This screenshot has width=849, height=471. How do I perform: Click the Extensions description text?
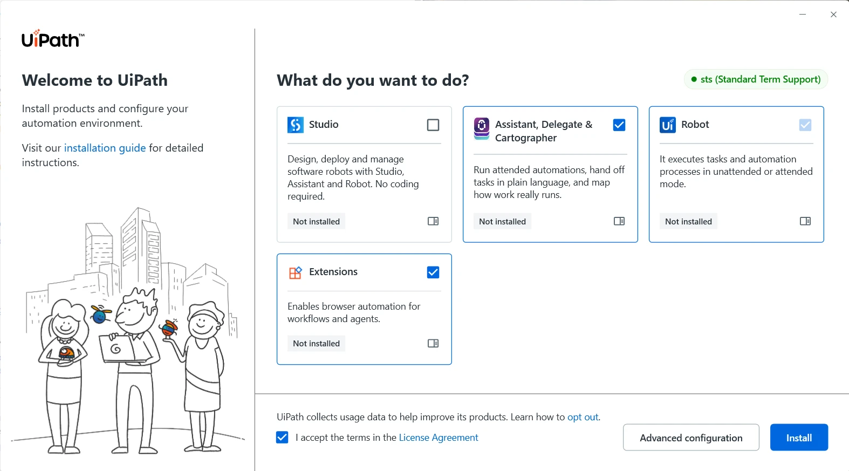point(354,312)
